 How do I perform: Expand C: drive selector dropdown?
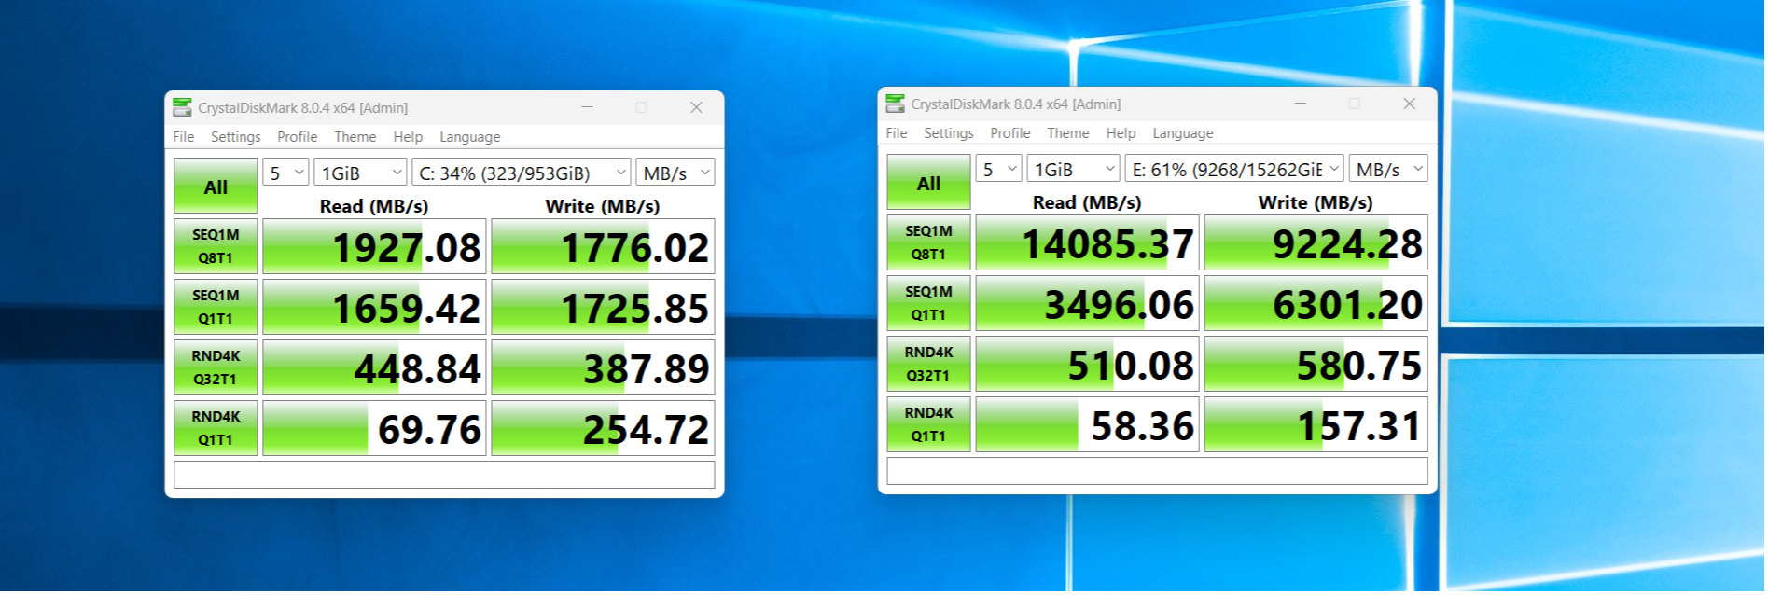tap(522, 173)
